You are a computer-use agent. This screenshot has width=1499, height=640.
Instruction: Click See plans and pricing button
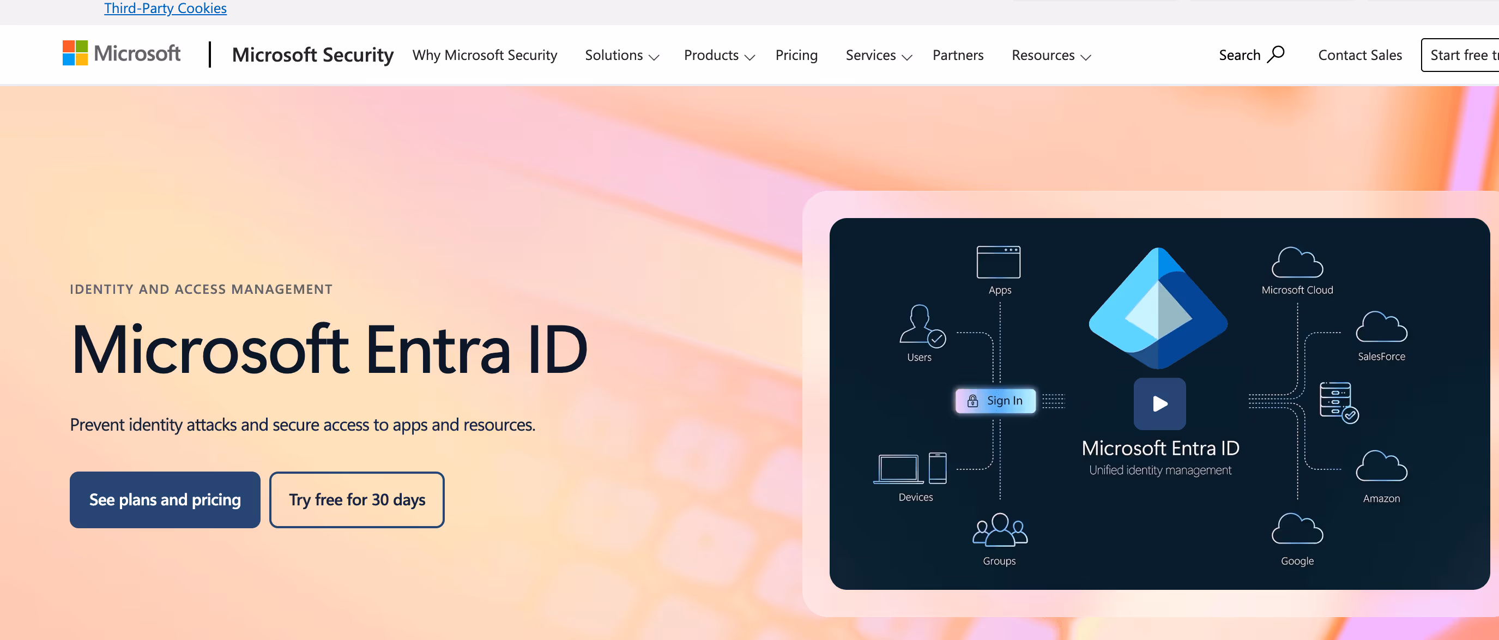pos(165,500)
